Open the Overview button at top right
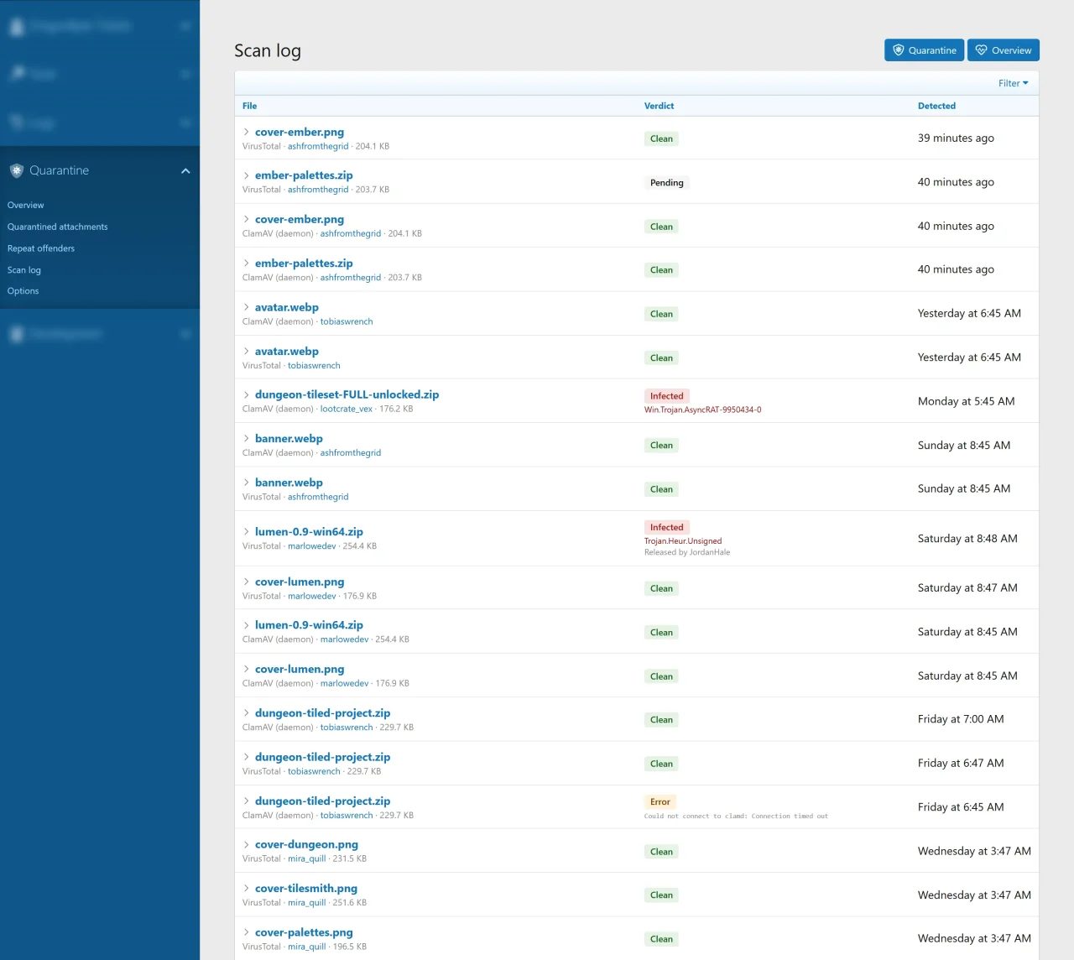1074x960 pixels. click(x=1004, y=50)
